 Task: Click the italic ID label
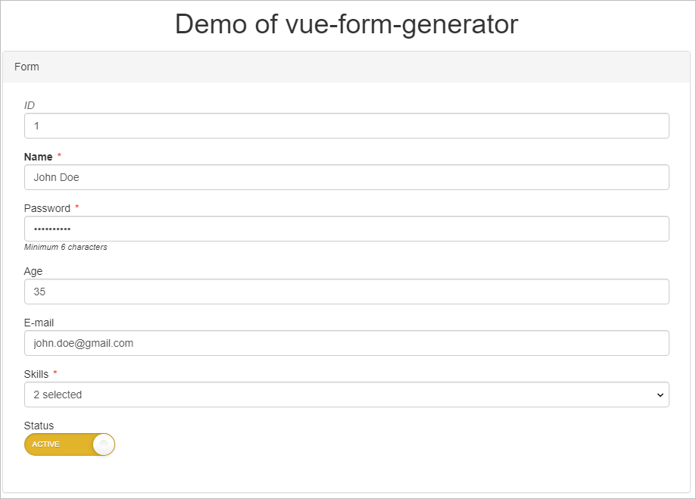(30, 105)
